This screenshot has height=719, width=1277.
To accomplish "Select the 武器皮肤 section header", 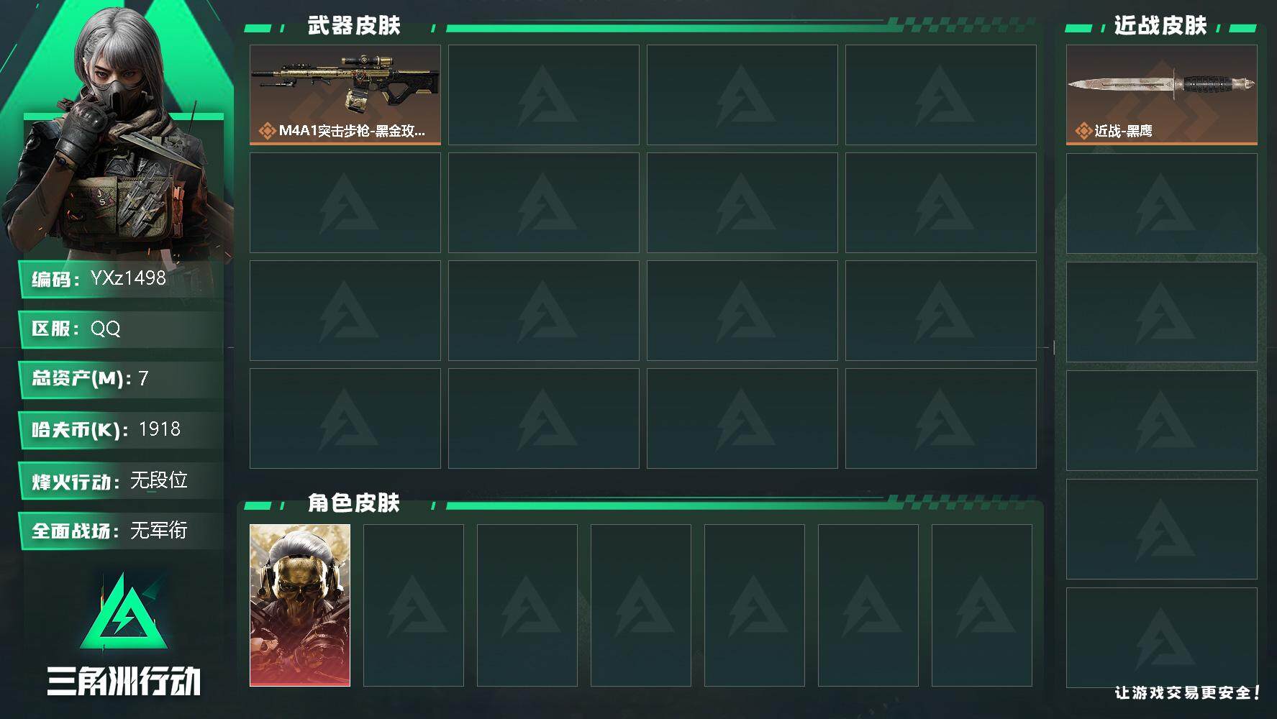I will [354, 26].
